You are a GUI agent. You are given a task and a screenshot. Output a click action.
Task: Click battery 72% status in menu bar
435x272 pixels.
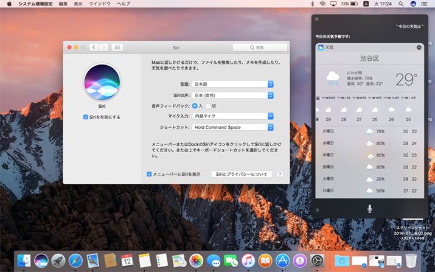(x=349, y=4)
